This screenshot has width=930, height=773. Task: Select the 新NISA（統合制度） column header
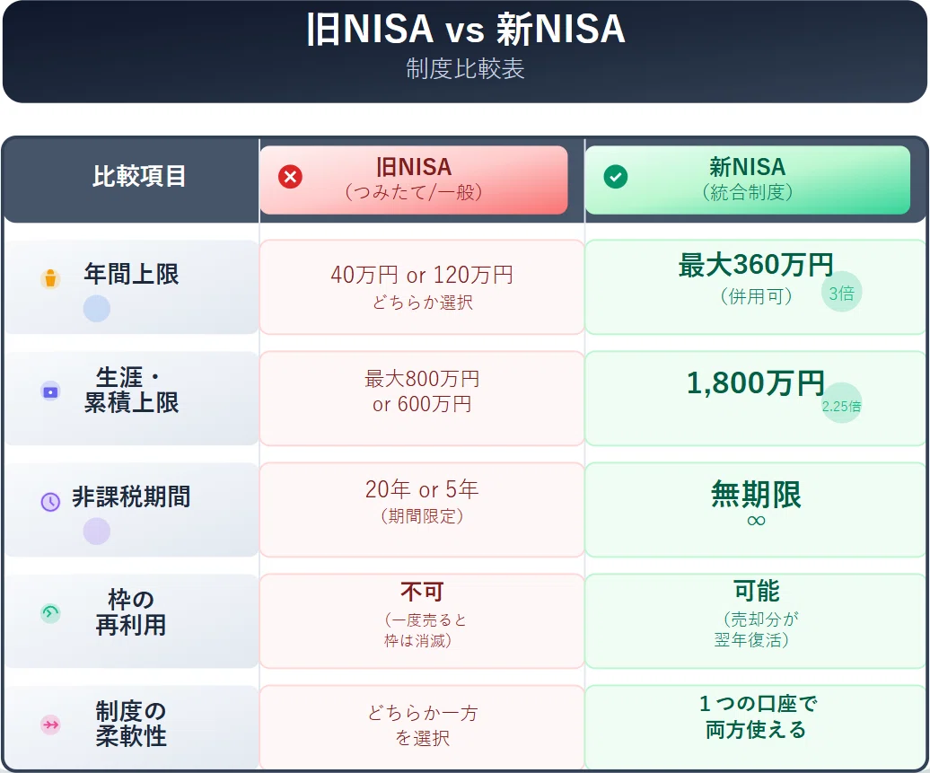tap(747, 180)
